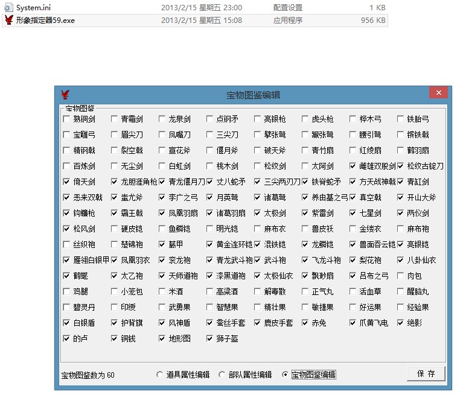Click the System.ini file icon

[x=8, y=8]
